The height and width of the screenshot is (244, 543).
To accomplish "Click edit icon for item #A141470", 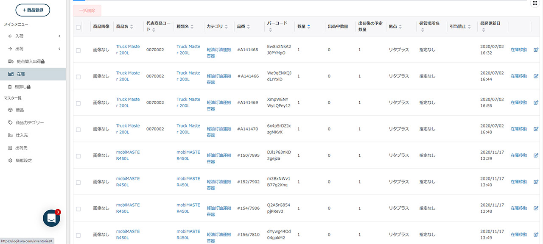I will pos(535,129).
